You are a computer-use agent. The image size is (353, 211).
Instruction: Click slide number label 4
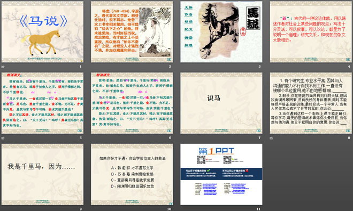[349, 67]
